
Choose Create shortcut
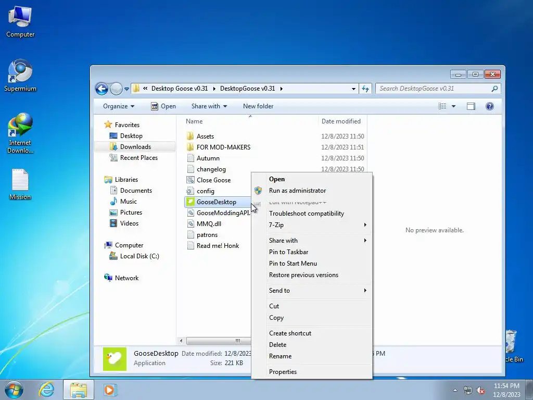(x=312, y=333)
